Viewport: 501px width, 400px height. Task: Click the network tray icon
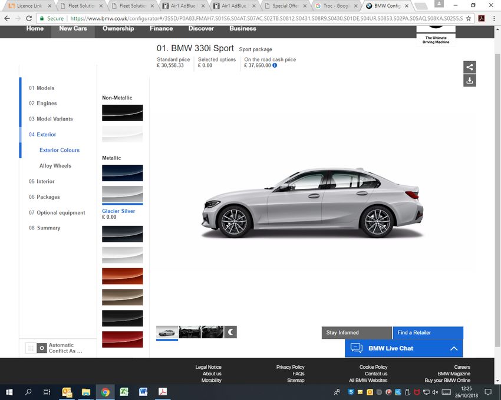coord(426,392)
